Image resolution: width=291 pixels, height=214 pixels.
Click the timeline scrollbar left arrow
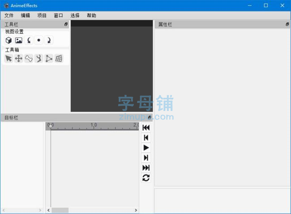pyautogui.click(x=48, y=210)
